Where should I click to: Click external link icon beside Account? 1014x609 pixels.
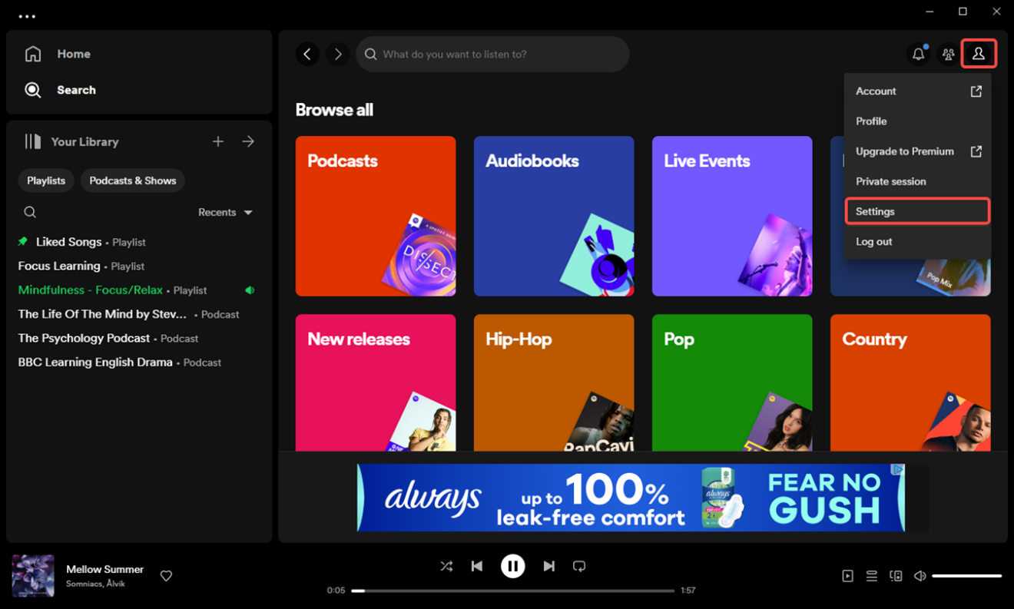point(976,91)
